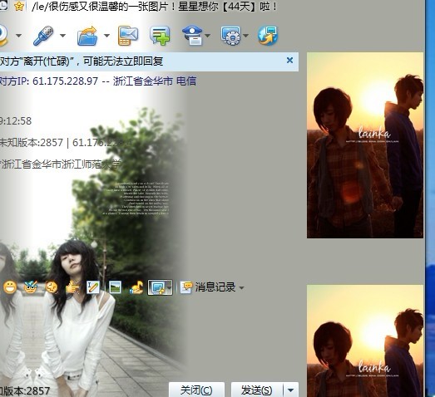Click the yellow star icon in the title
This screenshot has width=435, height=397.
pyautogui.click(x=19, y=6)
